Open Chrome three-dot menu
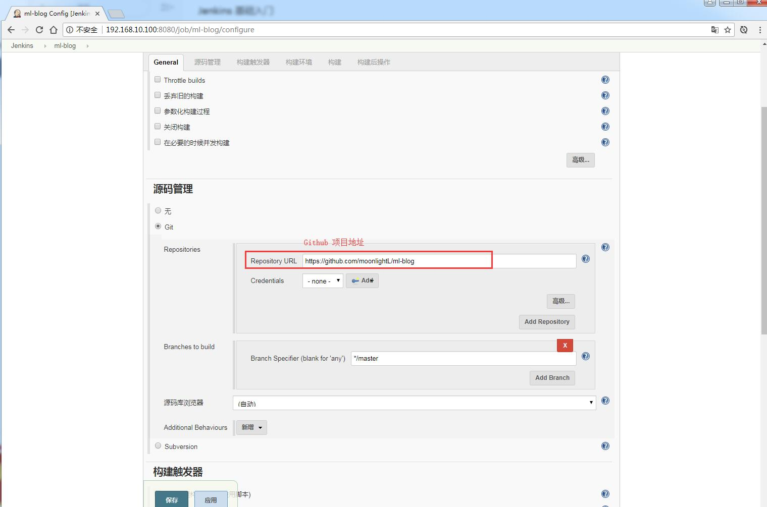The height and width of the screenshot is (507, 767). (760, 30)
